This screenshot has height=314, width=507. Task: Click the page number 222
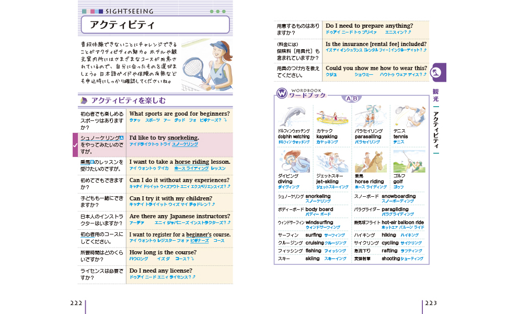pos(76,303)
